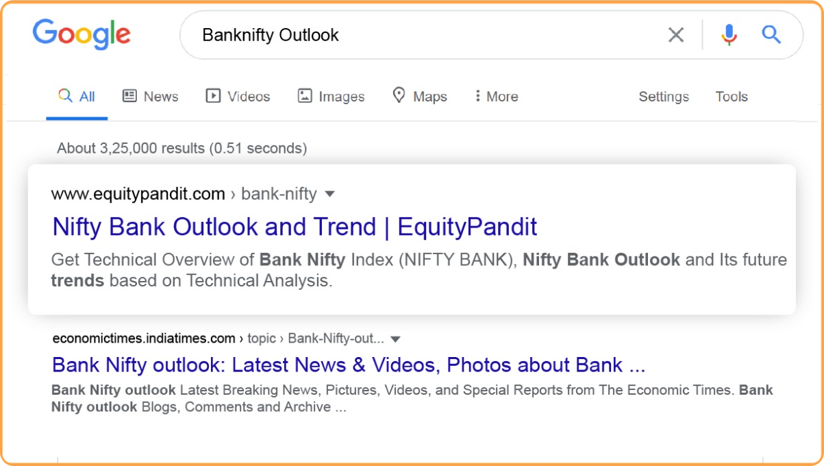Open the Tools menu

[x=731, y=97]
